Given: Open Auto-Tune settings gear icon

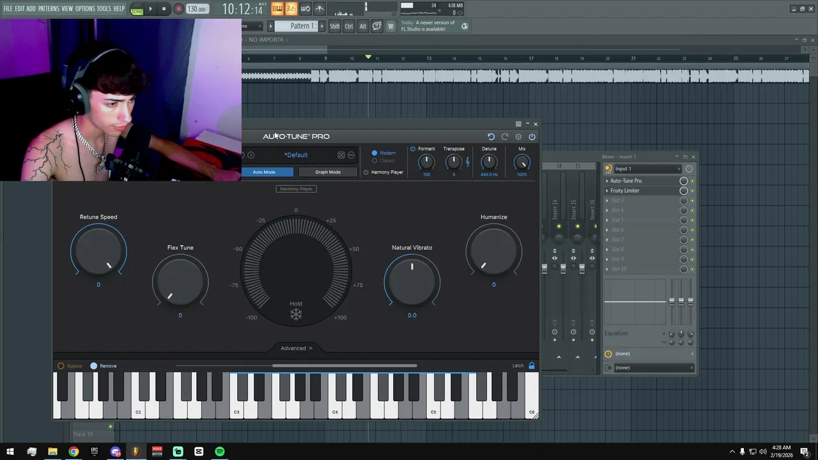Looking at the screenshot, I should pyautogui.click(x=518, y=137).
